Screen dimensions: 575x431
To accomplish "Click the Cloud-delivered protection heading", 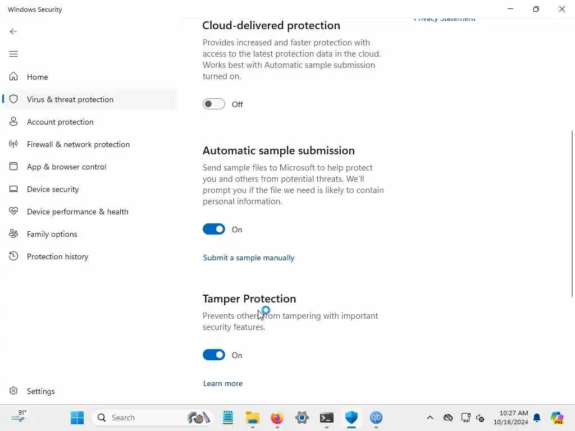I will coord(271,25).
